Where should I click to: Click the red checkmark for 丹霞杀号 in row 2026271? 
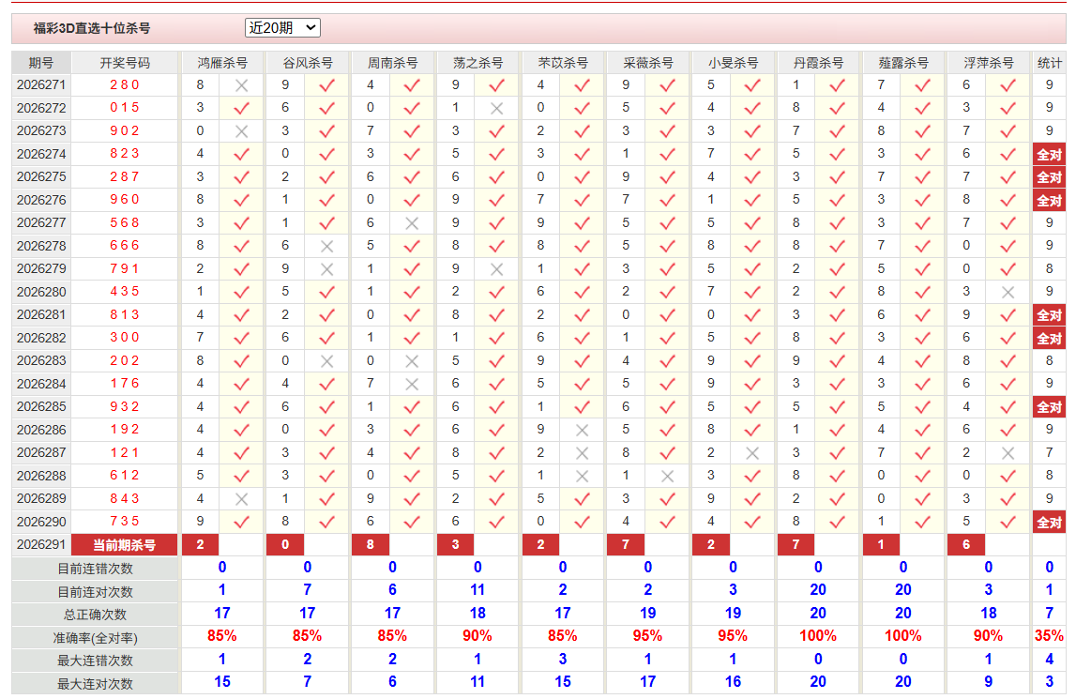[837, 85]
